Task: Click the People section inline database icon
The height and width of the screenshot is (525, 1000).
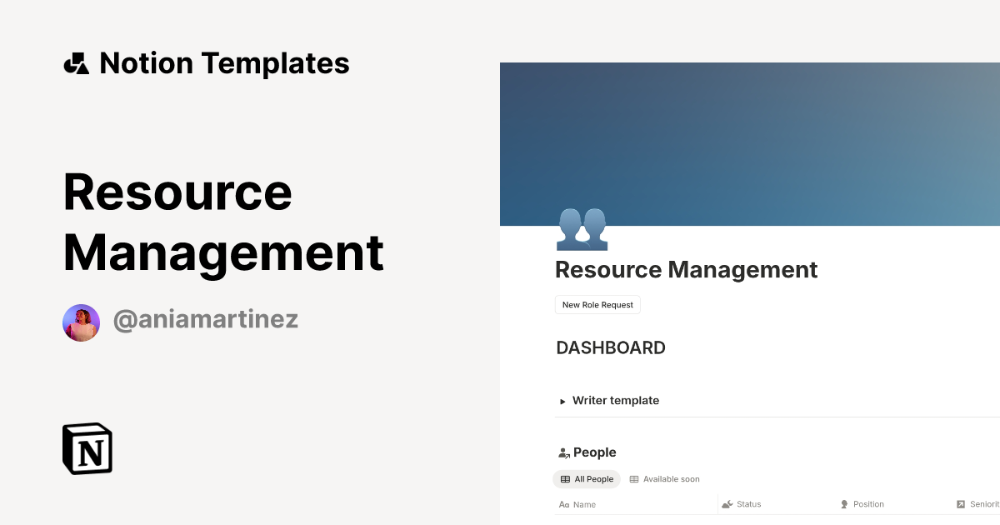Action: pos(562,452)
